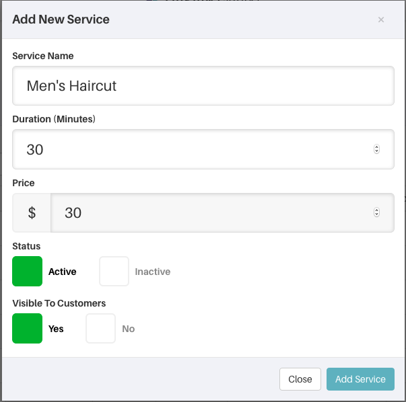This screenshot has width=406, height=402.
Task: Click the Yes label text
Action: [56, 329]
